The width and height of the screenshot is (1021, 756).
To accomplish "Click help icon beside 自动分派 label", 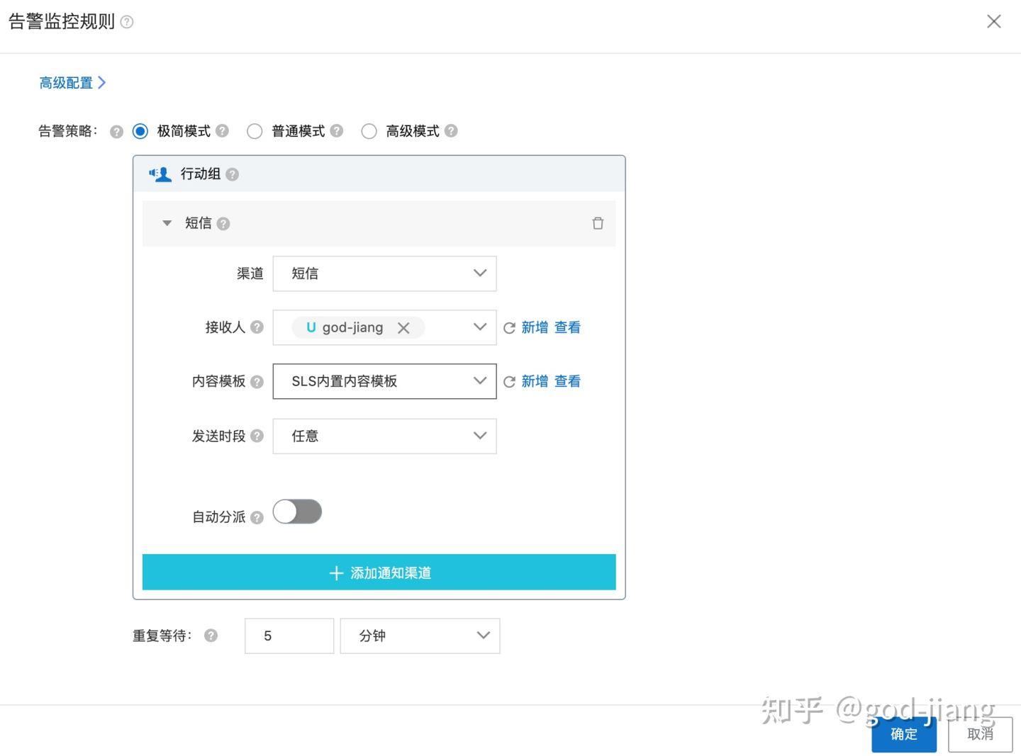I will click(257, 518).
